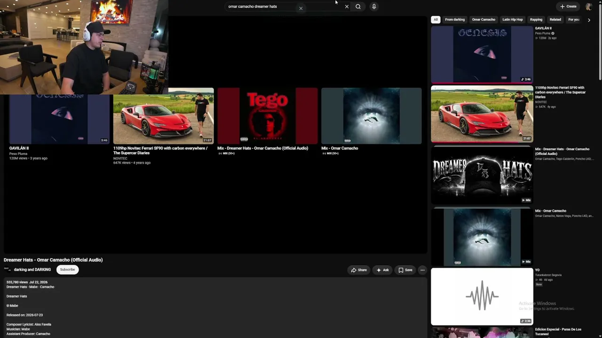Open the more actions ellipsis menu

(x=422, y=270)
